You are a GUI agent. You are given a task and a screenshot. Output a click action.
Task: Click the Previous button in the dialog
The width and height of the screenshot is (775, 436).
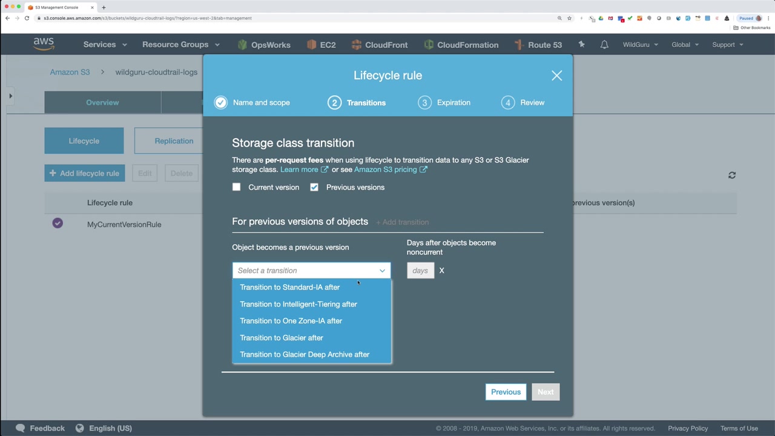(x=506, y=392)
